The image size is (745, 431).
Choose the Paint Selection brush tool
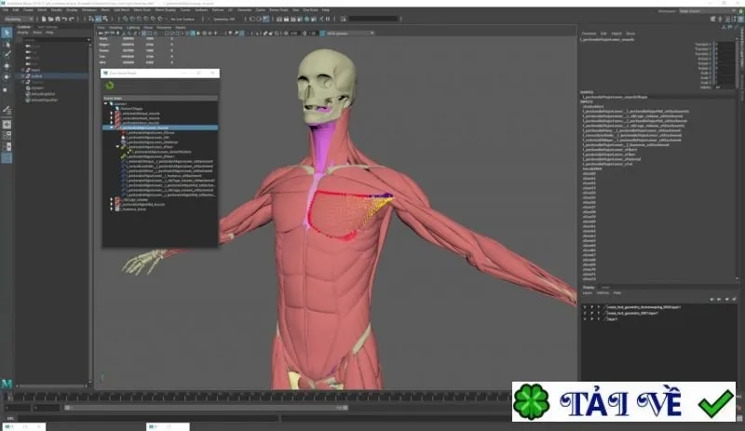pyautogui.click(x=7, y=55)
